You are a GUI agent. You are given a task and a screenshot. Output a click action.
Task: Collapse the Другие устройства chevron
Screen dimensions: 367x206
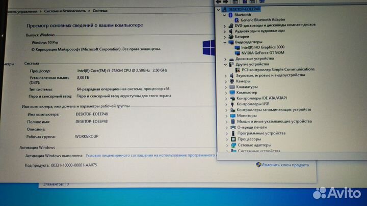pyautogui.click(x=225, y=65)
